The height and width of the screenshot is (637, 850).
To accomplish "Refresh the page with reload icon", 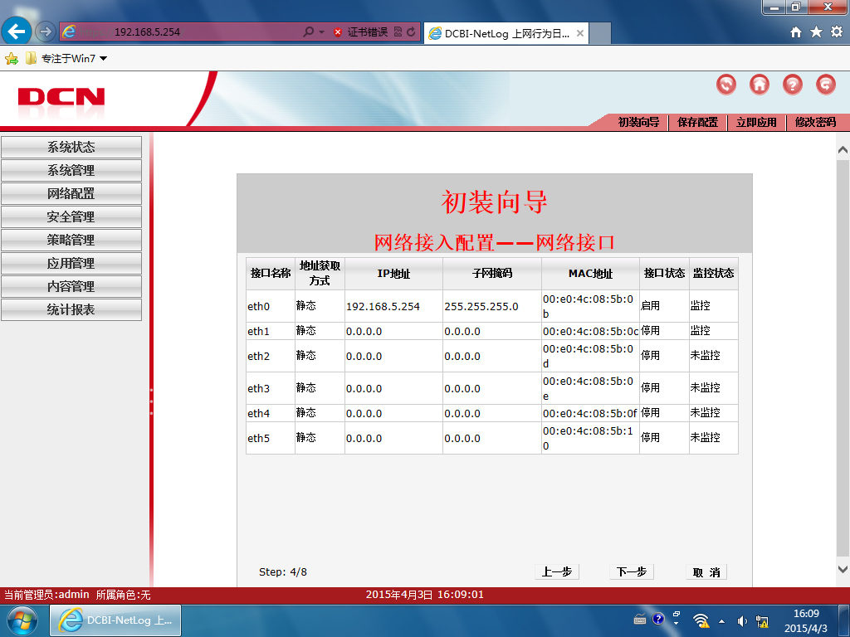I will (411, 32).
